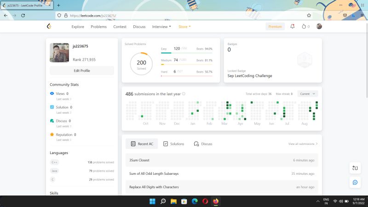Click the floating share button
368x207 pixels.
coord(355,168)
